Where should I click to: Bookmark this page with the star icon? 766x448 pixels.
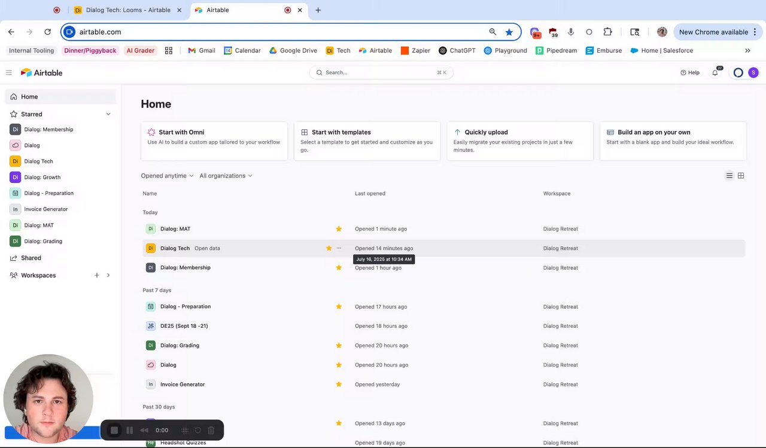coord(509,32)
